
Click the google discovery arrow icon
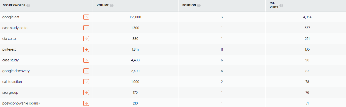pyautogui.click(x=86, y=71)
